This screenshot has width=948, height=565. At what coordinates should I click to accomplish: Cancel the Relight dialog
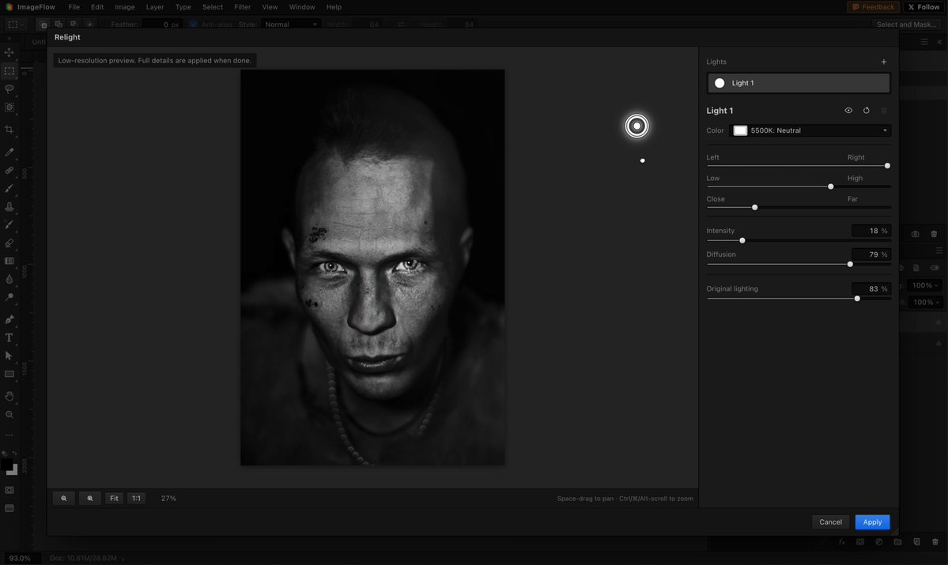coord(830,522)
